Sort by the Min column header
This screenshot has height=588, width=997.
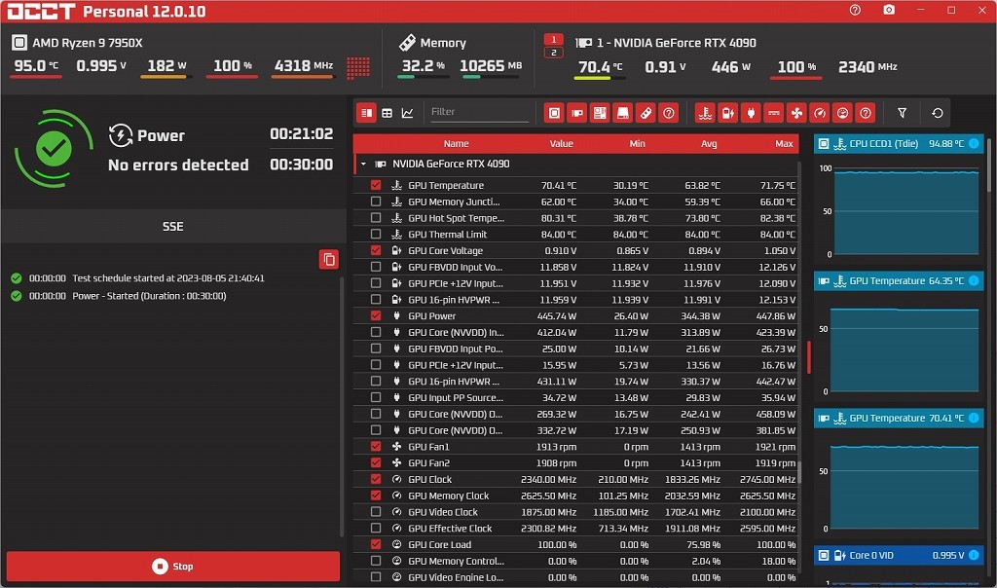[x=637, y=144]
